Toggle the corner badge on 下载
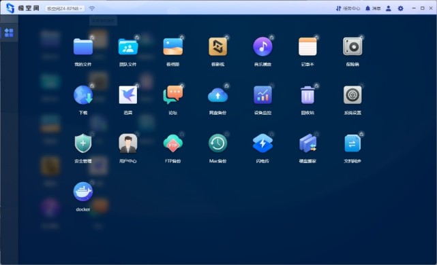 (92, 86)
